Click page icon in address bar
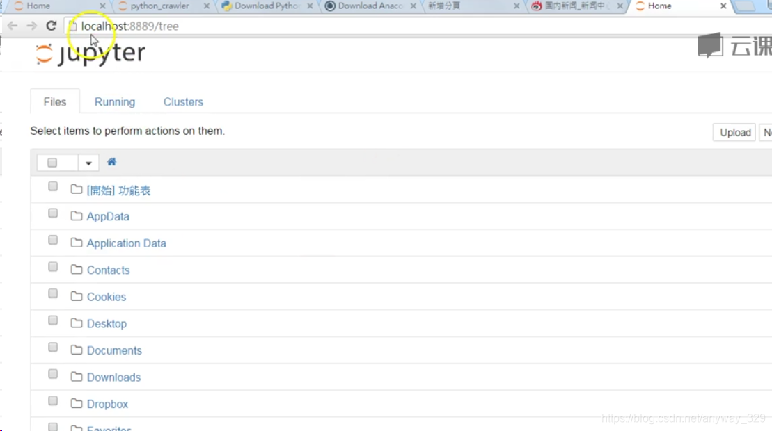Viewport: 772px width, 431px height. pyautogui.click(x=73, y=26)
